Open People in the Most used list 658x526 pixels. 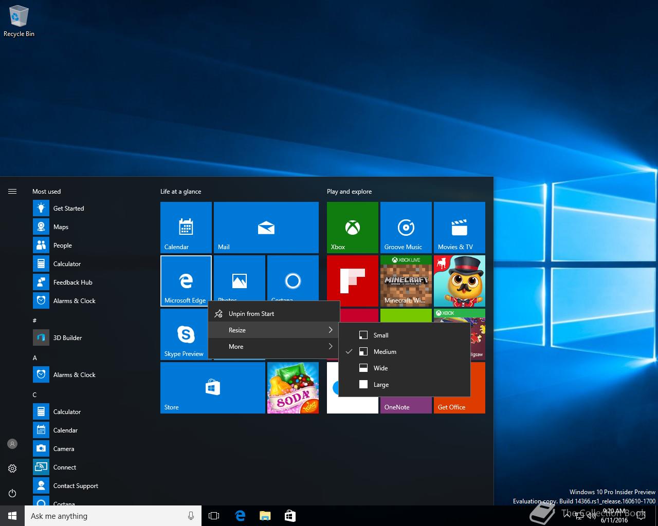click(x=93, y=245)
